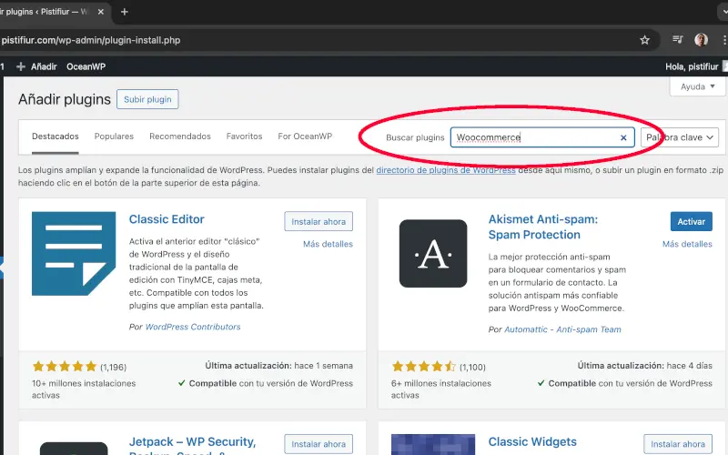The image size is (728, 455).
Task: Open the For OceanWP tab
Action: pyautogui.click(x=305, y=136)
